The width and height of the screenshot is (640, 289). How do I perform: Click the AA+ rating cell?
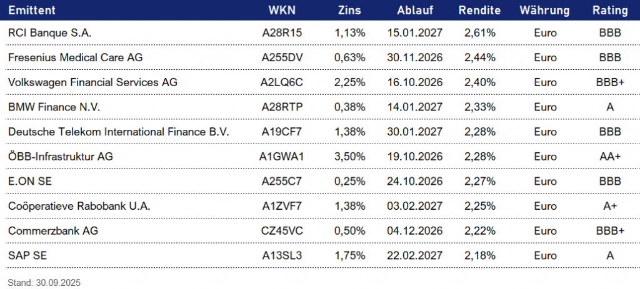click(x=610, y=156)
